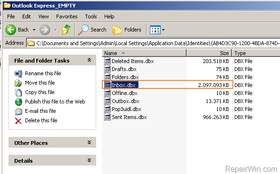Sort files by Size column header
This screenshot has width=280, height=174.
(x=209, y=53)
